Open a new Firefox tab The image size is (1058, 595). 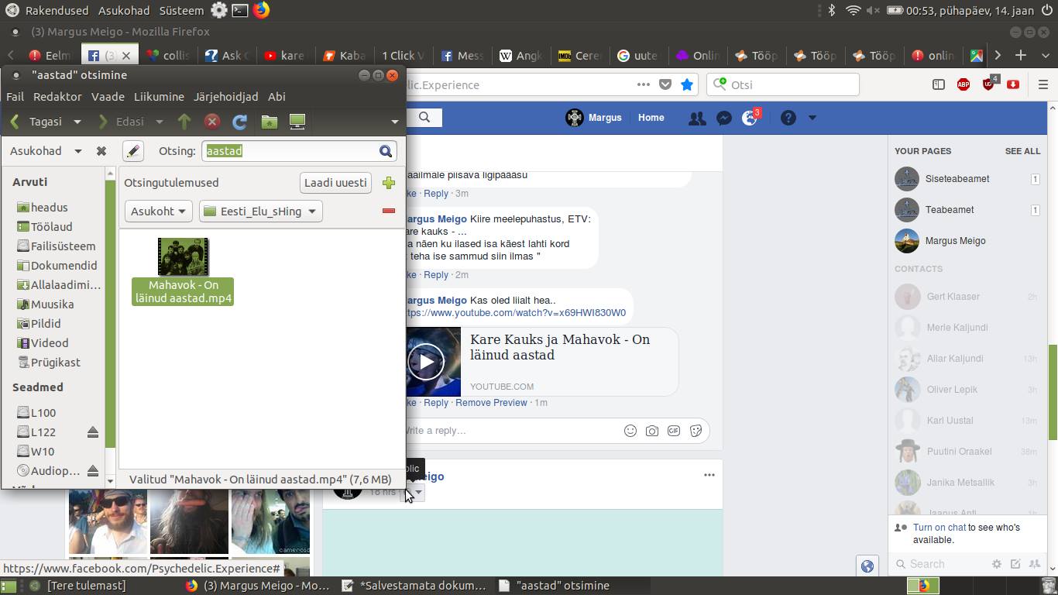pyautogui.click(x=1021, y=55)
